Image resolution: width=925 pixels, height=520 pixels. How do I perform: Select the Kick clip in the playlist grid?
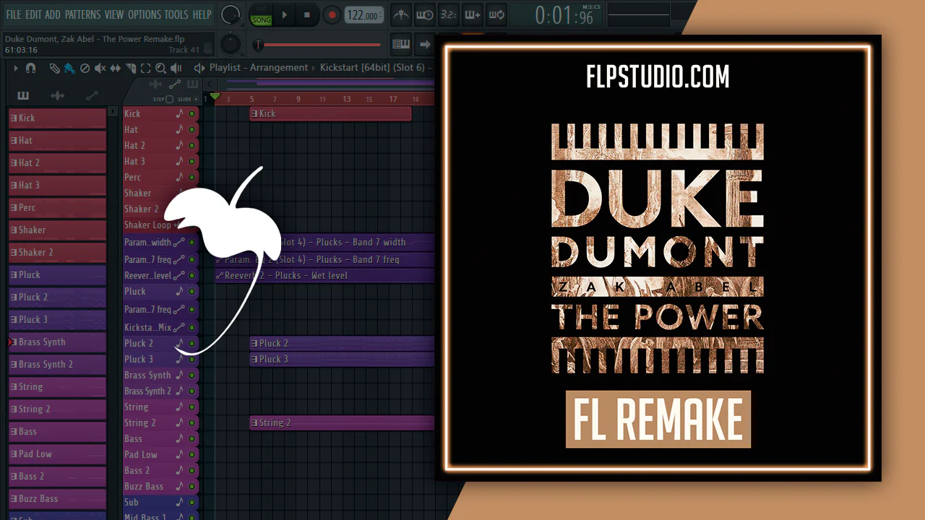pos(330,113)
